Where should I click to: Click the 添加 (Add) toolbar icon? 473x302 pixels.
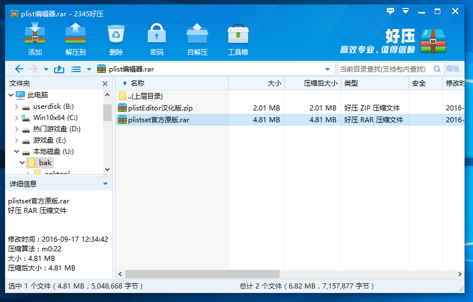tap(35, 35)
